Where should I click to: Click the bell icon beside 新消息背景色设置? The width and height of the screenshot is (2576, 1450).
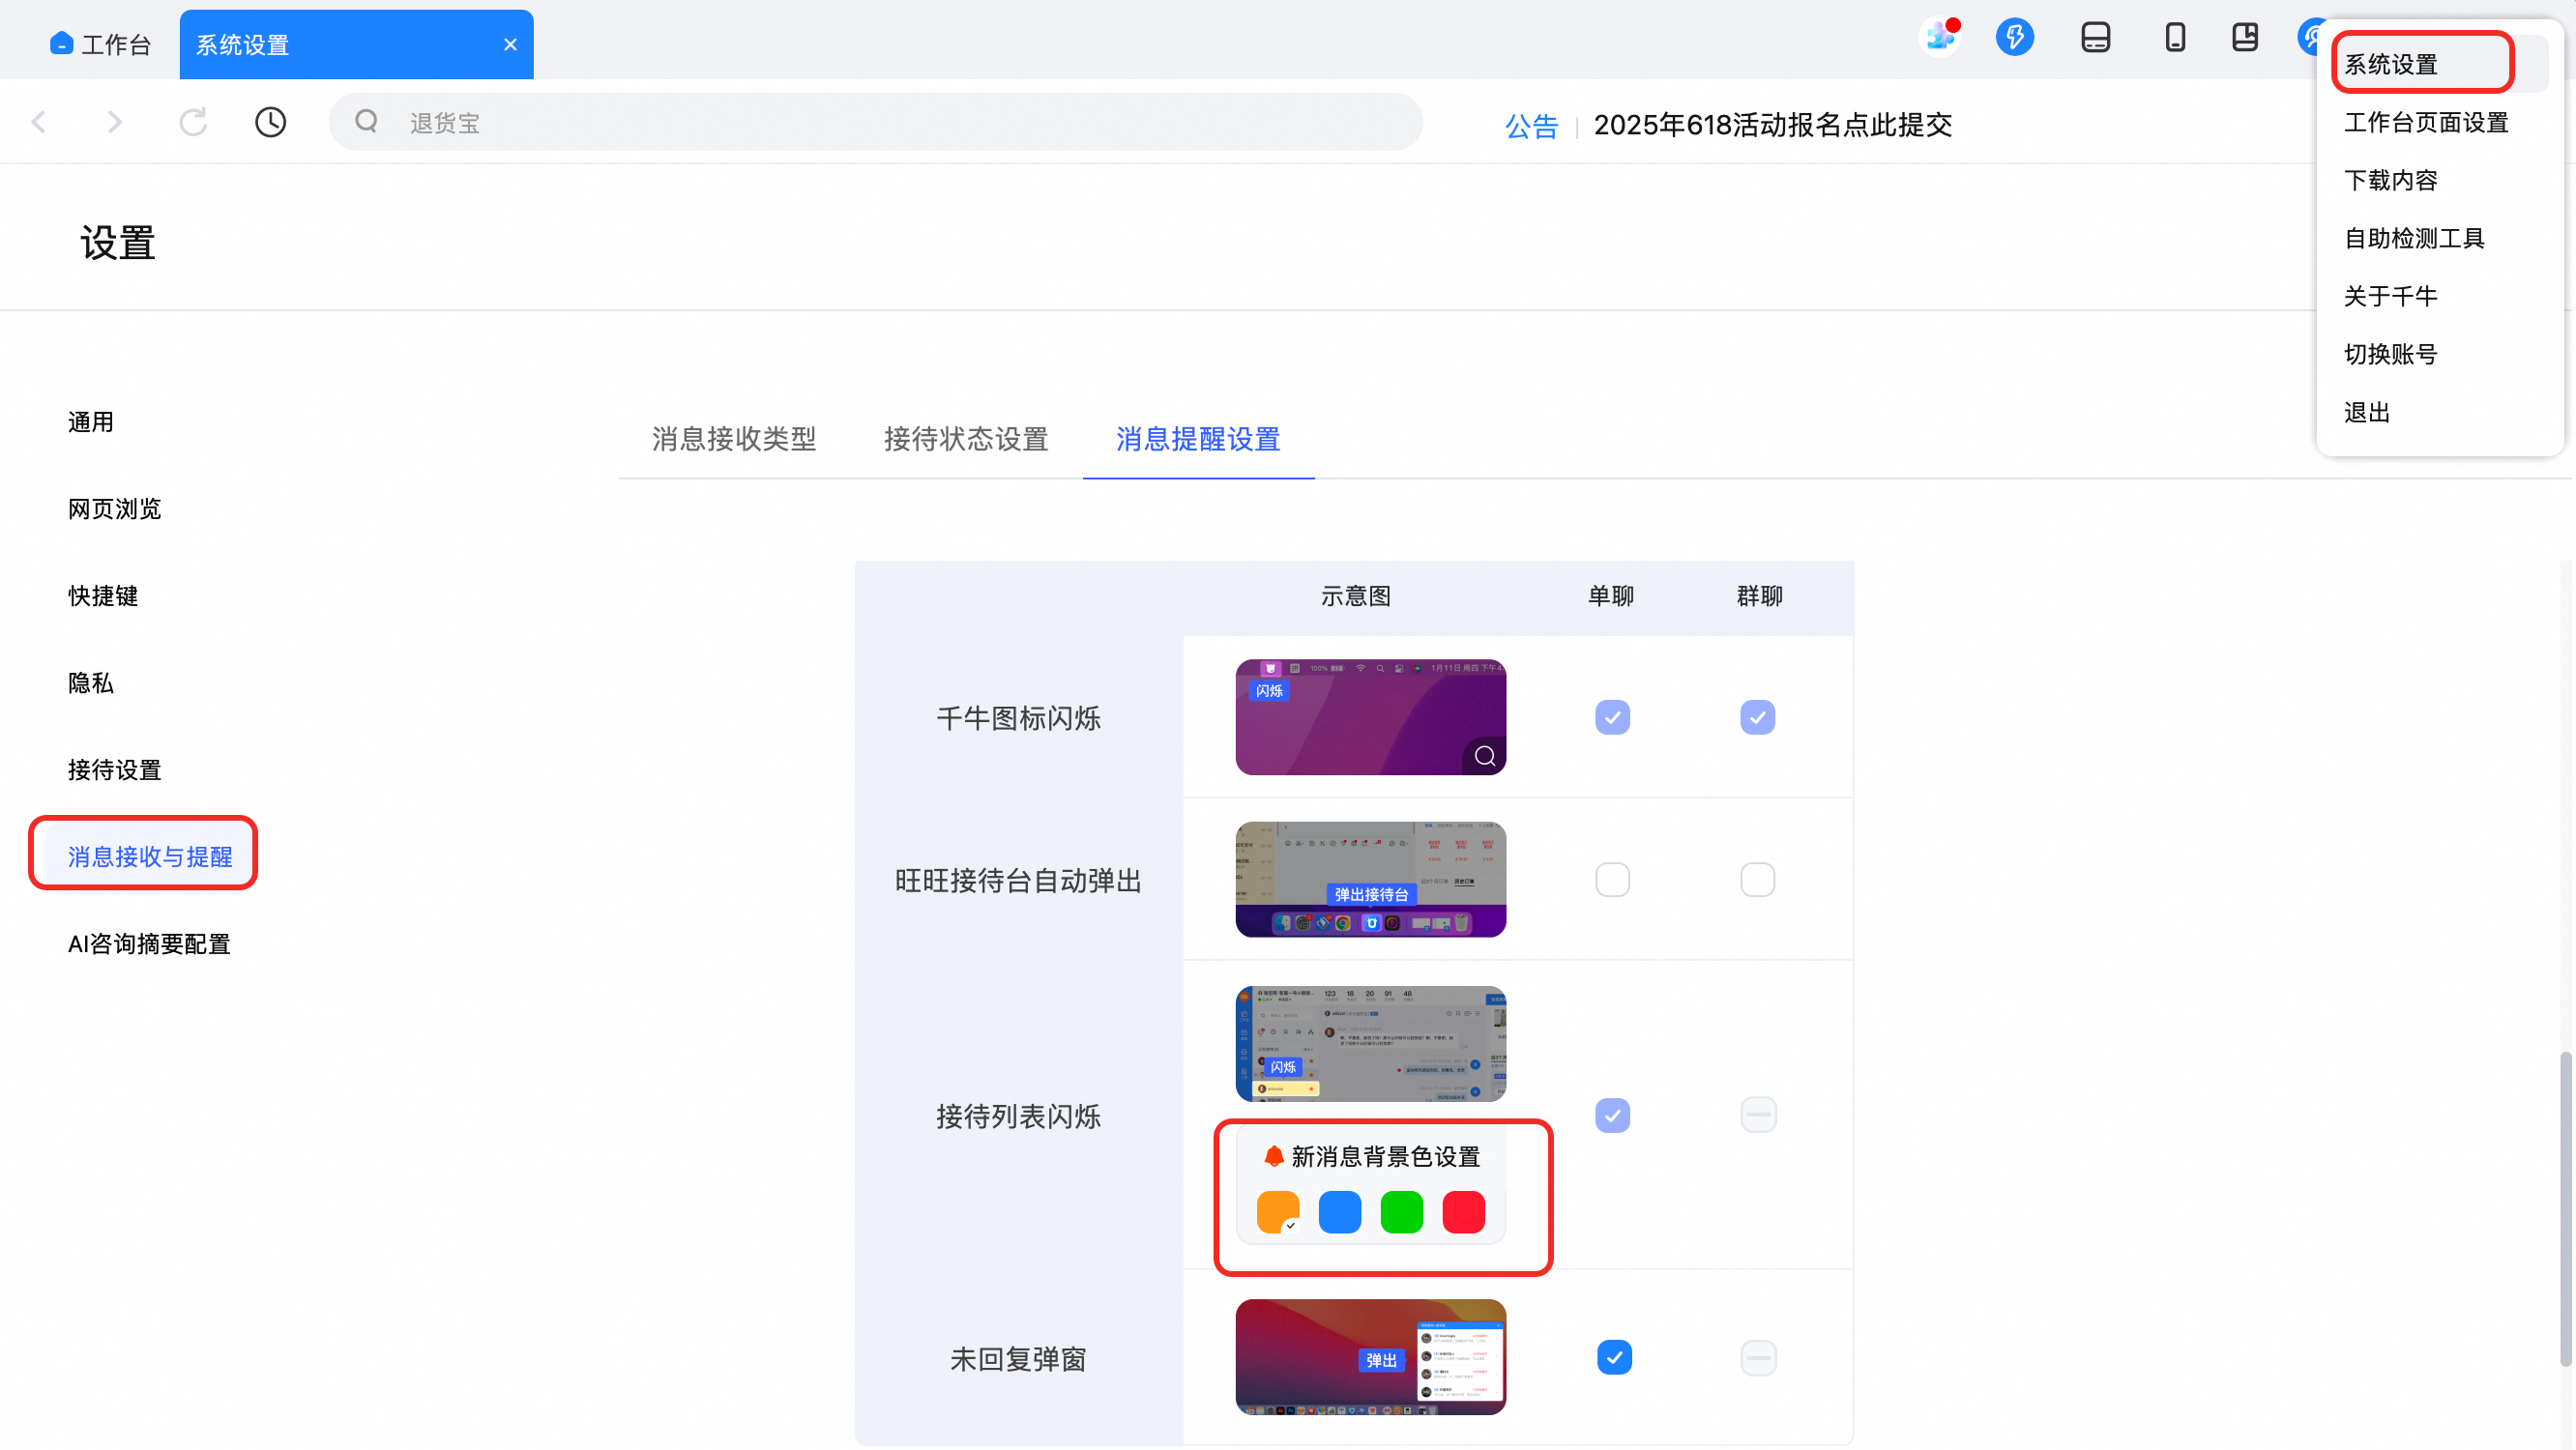(1273, 1157)
